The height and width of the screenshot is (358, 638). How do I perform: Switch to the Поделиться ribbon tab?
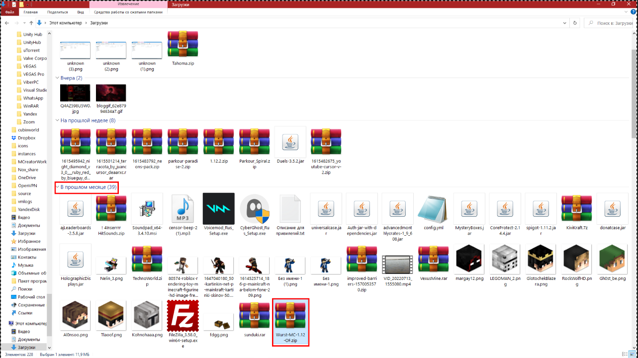tap(58, 12)
